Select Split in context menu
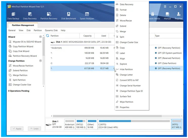188x138 pixels. coord(132,37)
